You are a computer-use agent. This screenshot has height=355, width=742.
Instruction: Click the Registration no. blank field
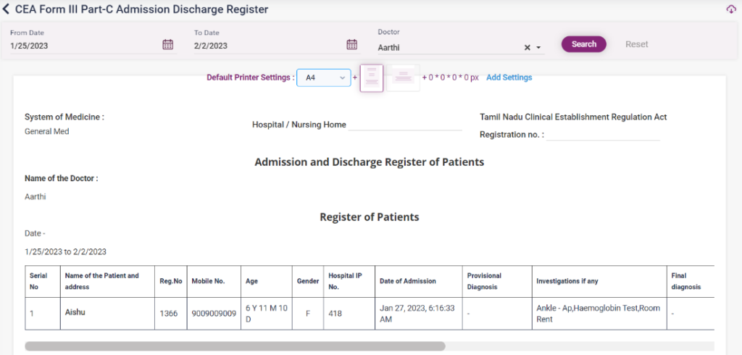(603, 134)
